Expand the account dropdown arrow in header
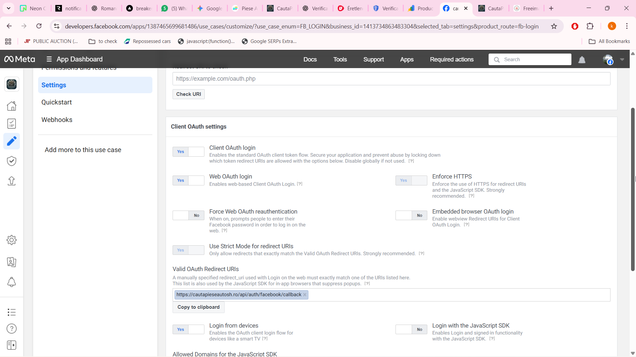The width and height of the screenshot is (636, 357). click(622, 59)
